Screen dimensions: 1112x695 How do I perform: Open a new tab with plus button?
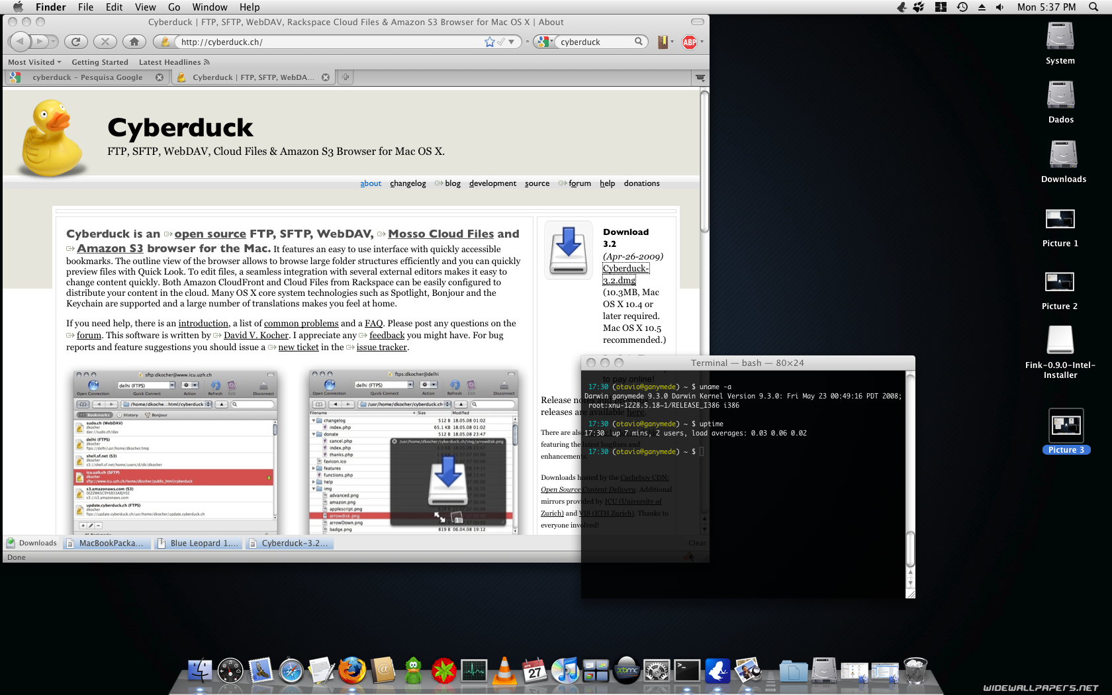tap(345, 77)
